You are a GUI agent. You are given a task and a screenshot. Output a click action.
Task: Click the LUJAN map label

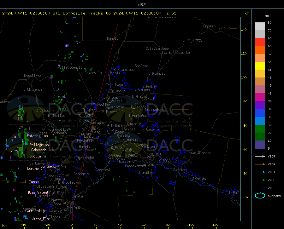pos(86,134)
